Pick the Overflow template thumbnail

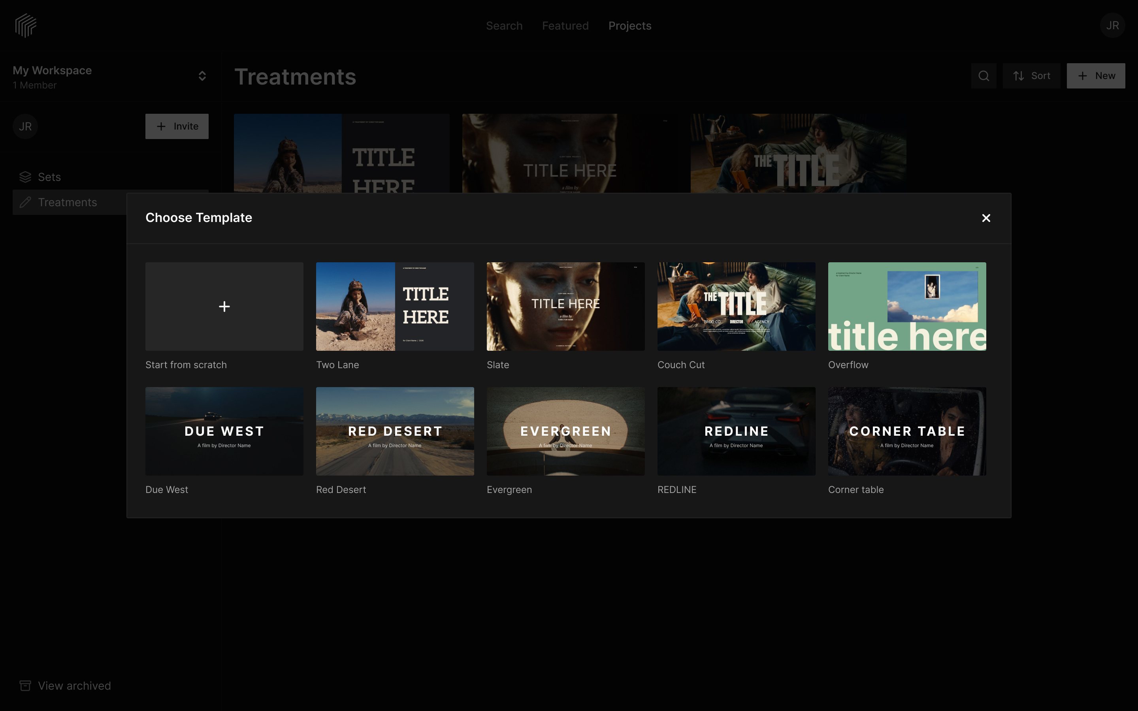907,307
